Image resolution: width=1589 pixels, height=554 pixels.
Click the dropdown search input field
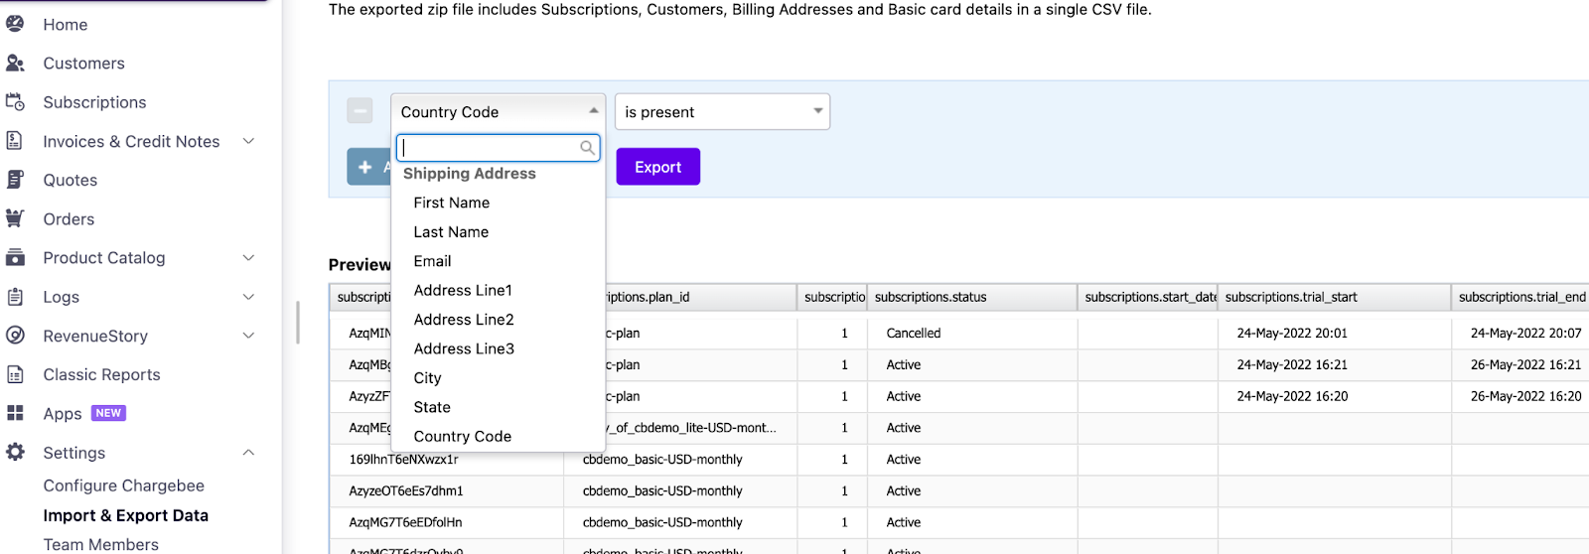coord(490,148)
